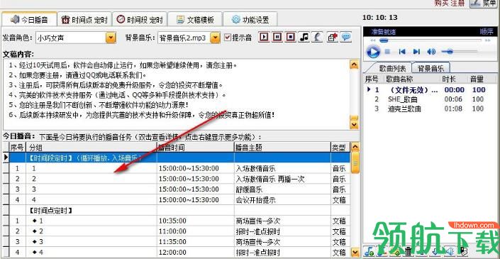
Task: Click 商场宣传--多次 in the 11:35:00 row
Action: click(x=282, y=242)
